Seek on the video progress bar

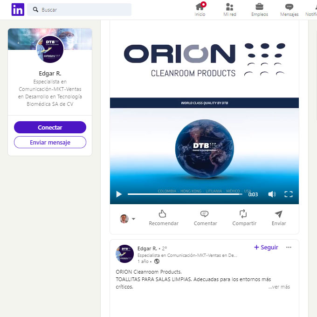[185, 194]
